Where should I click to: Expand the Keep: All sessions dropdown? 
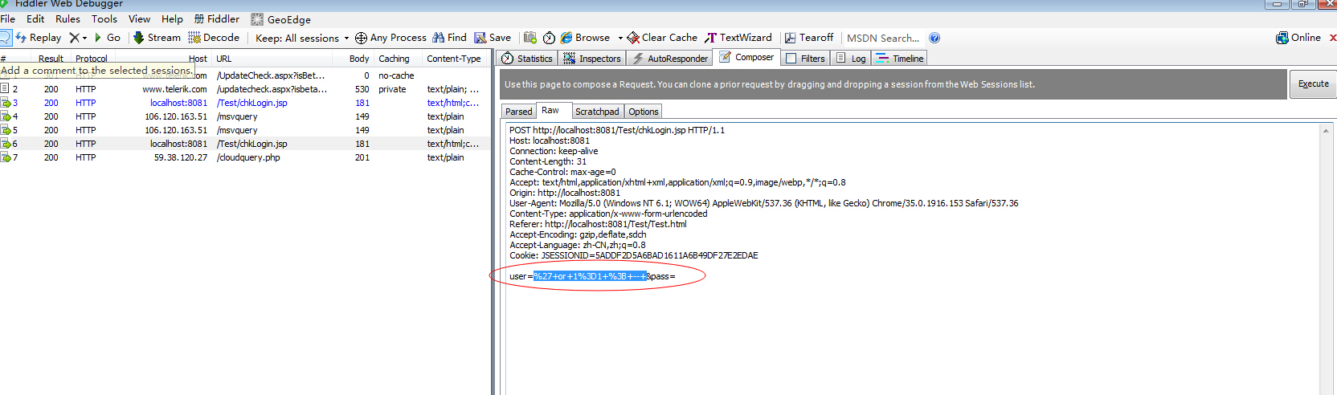pos(346,39)
